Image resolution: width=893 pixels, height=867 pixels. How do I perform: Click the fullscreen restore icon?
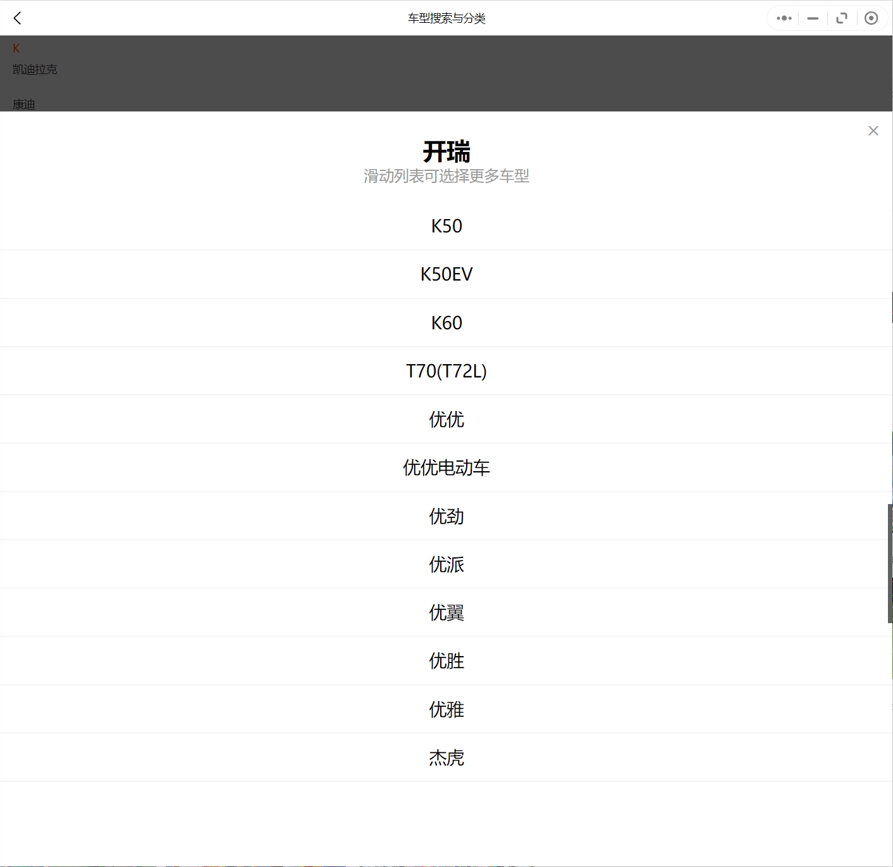[x=842, y=18]
